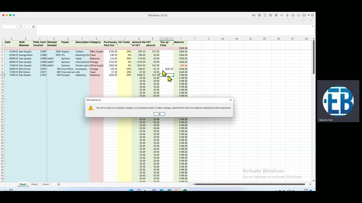Select column A header
Viewport: 362px width, 203px height.
click(x=11, y=39)
